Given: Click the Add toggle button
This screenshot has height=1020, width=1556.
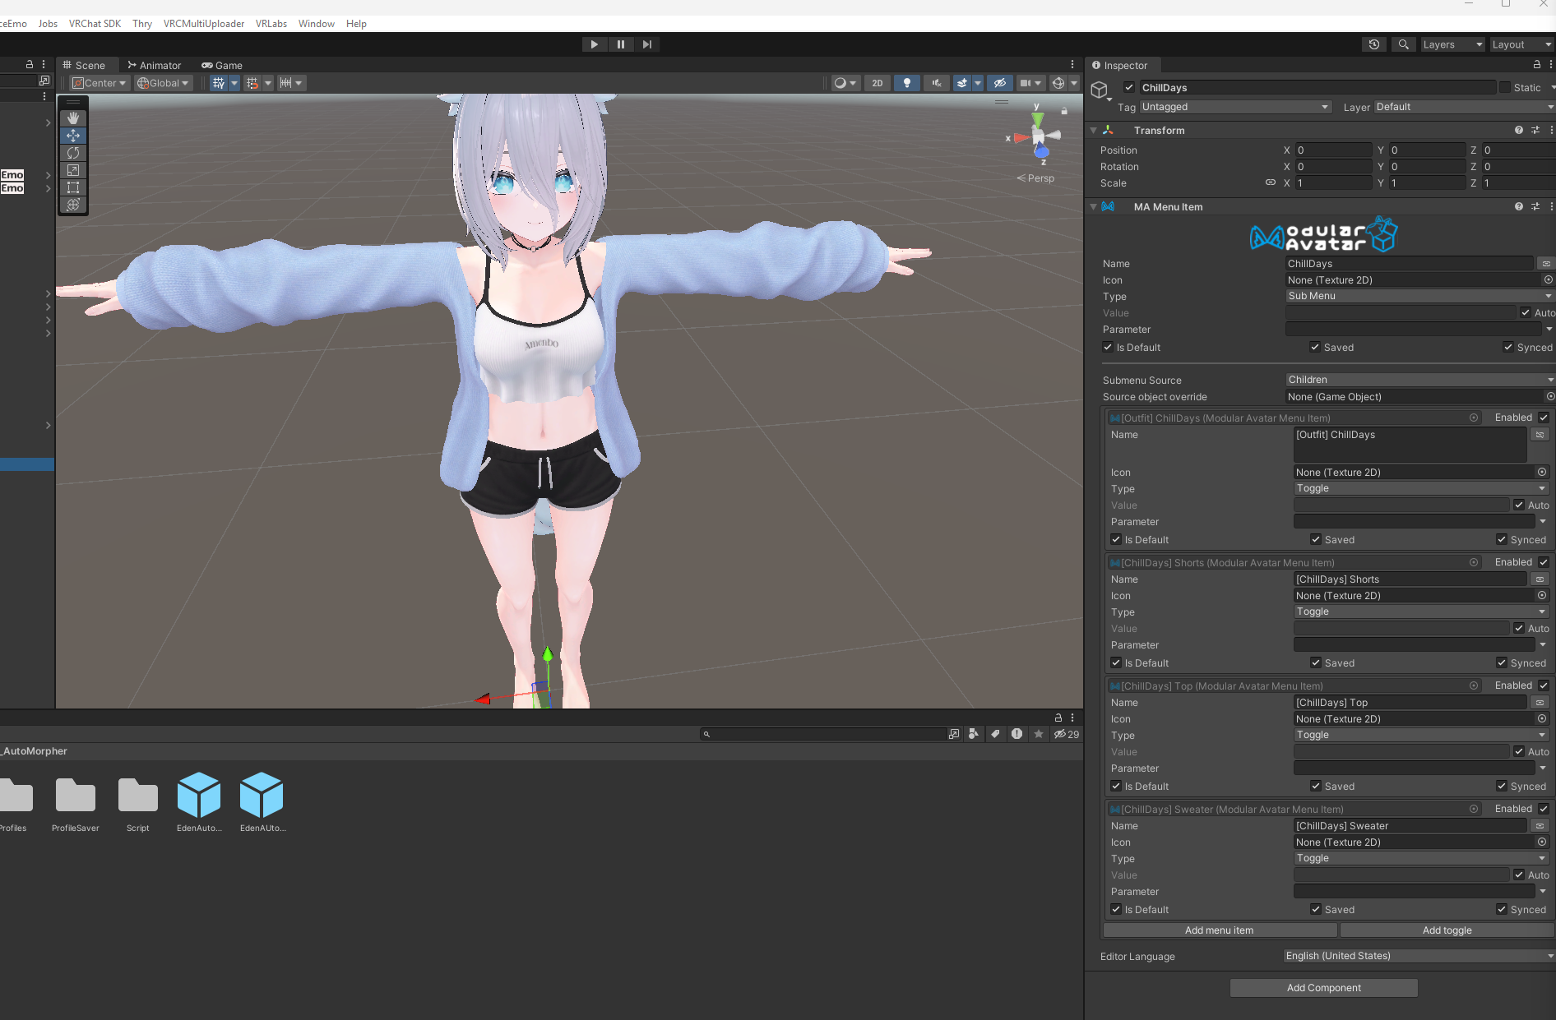Looking at the screenshot, I should (1447, 930).
